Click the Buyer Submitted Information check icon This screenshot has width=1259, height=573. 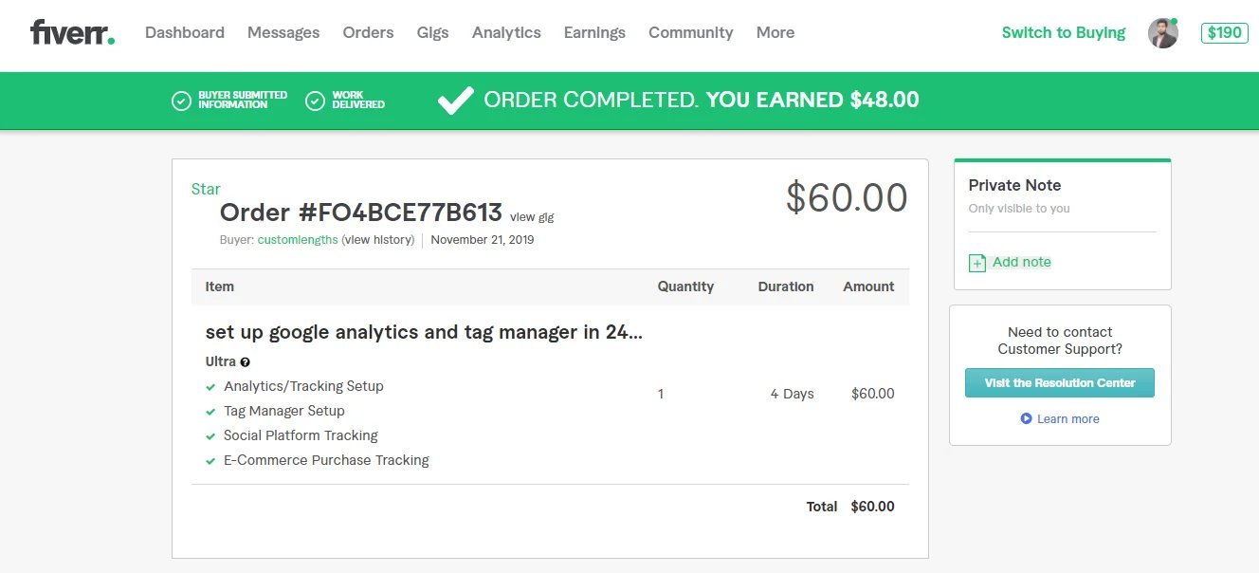181,101
